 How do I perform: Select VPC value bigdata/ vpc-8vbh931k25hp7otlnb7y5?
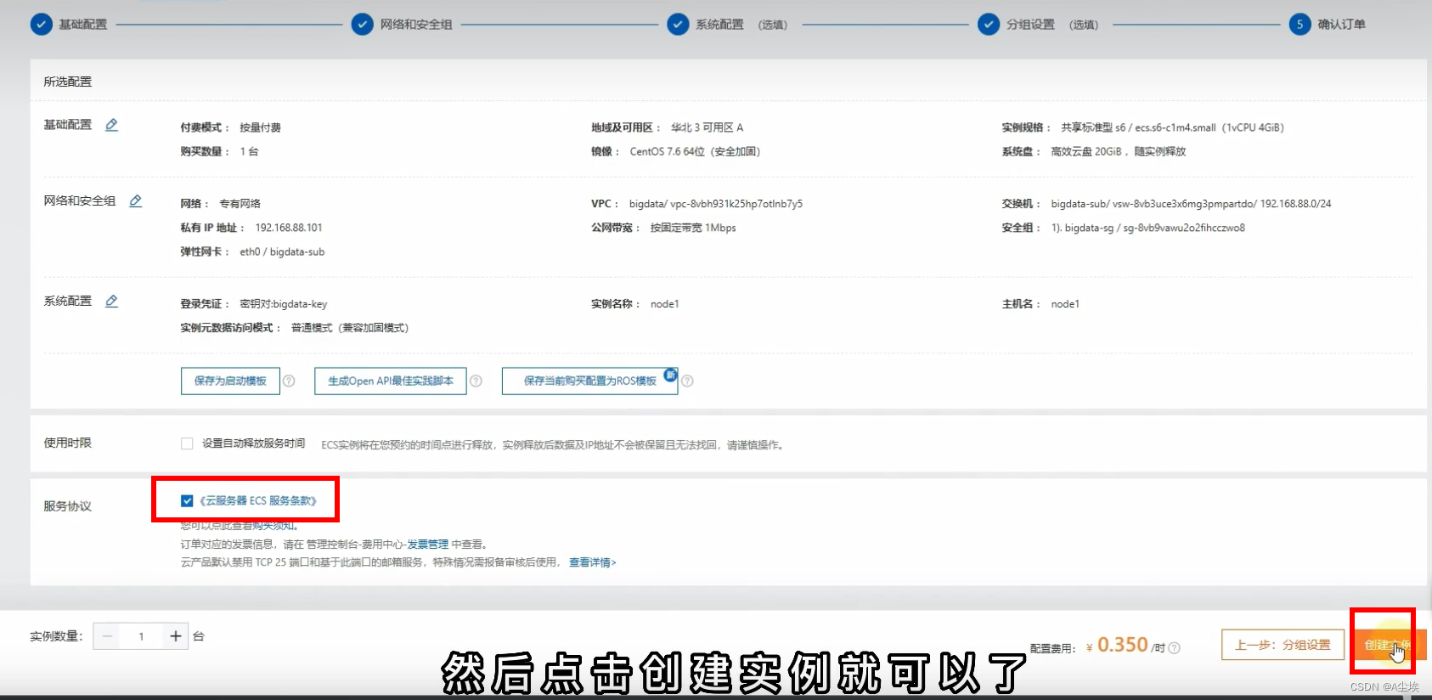coord(716,204)
